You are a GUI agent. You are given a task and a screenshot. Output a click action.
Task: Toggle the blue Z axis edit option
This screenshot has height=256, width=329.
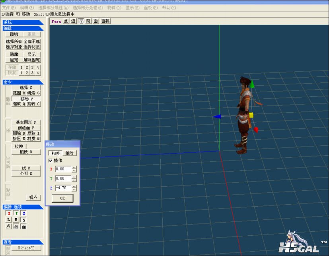click(x=24, y=213)
